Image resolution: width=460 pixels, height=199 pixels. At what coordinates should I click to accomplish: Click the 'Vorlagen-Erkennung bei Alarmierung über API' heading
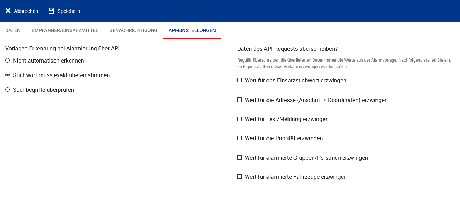pyautogui.click(x=63, y=49)
